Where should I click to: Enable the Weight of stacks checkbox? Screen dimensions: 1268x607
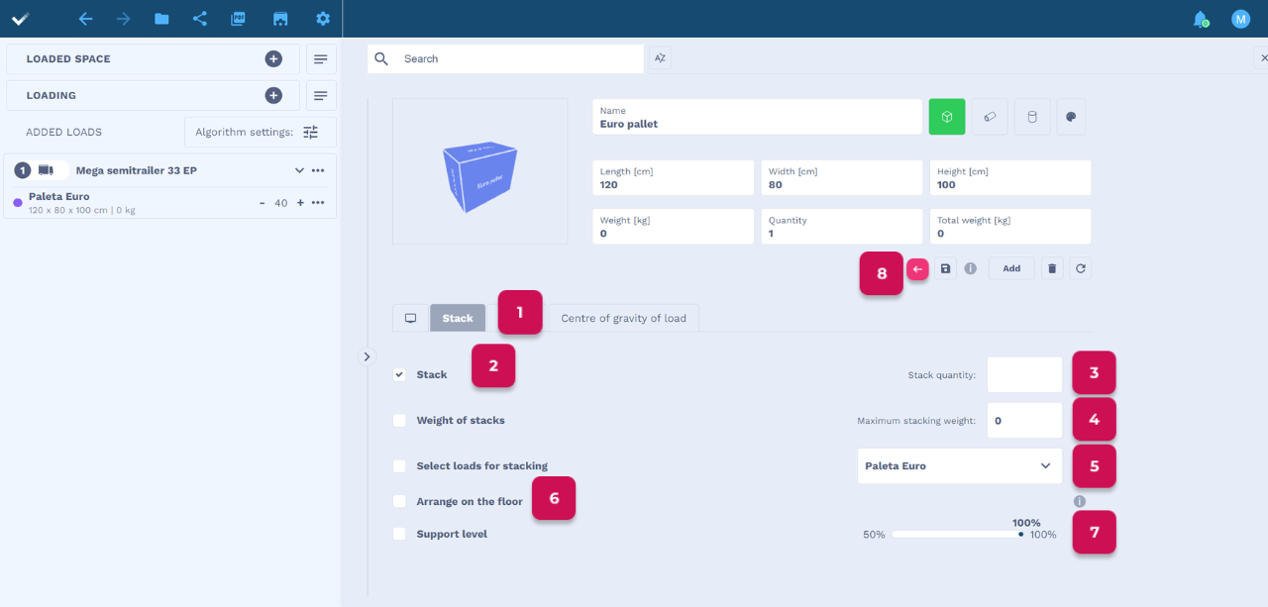(399, 421)
